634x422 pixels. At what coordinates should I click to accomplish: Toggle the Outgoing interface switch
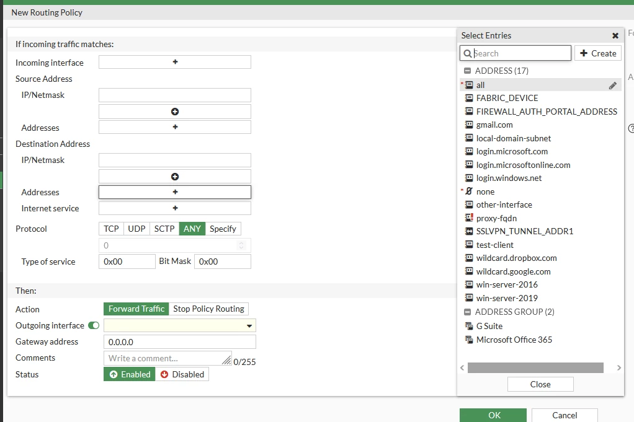94,325
